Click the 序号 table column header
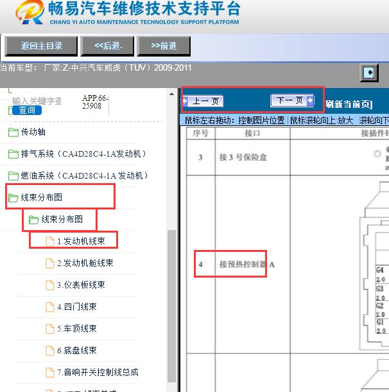 tap(201, 133)
